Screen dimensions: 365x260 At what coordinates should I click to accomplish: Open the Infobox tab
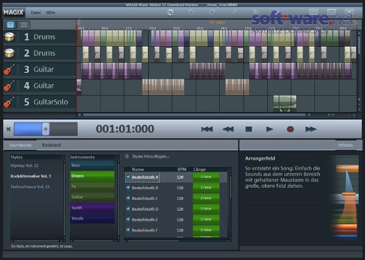[x=345, y=145]
